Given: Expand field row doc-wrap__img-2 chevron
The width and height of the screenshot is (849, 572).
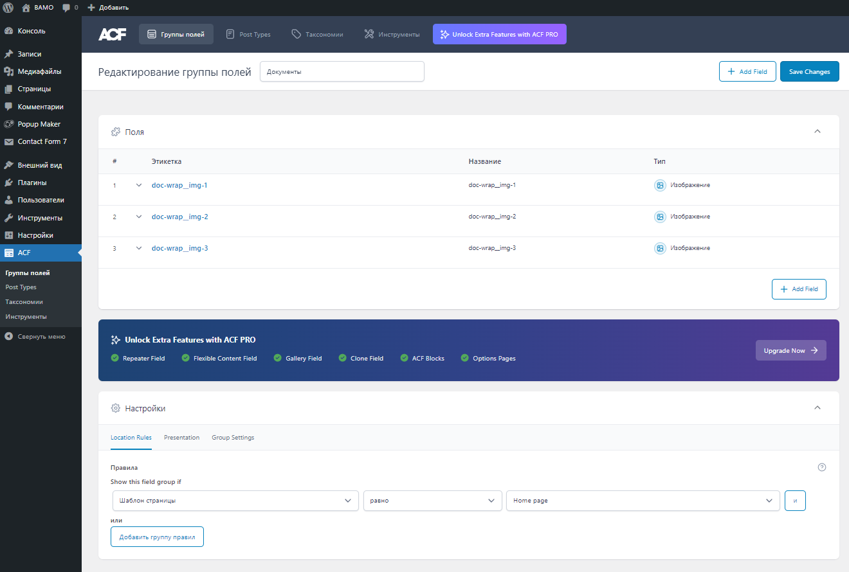Looking at the screenshot, I should (x=138, y=217).
